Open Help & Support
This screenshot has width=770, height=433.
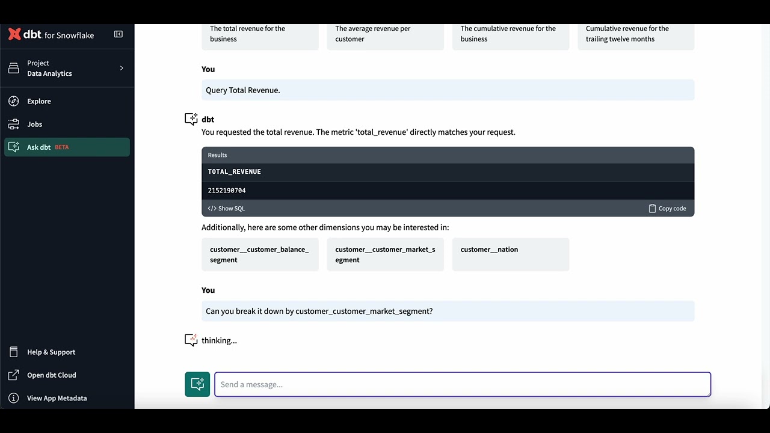click(x=67, y=352)
